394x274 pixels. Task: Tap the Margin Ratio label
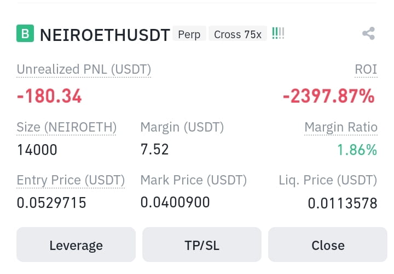pyautogui.click(x=341, y=127)
